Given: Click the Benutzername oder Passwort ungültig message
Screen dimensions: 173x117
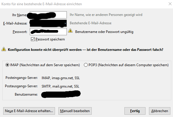Looking at the screenshot, I should pyautogui.click(x=104, y=32).
